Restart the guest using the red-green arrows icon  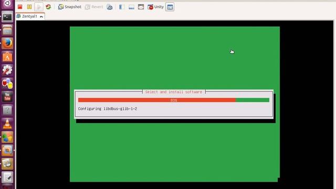pyautogui.click(x=48, y=7)
